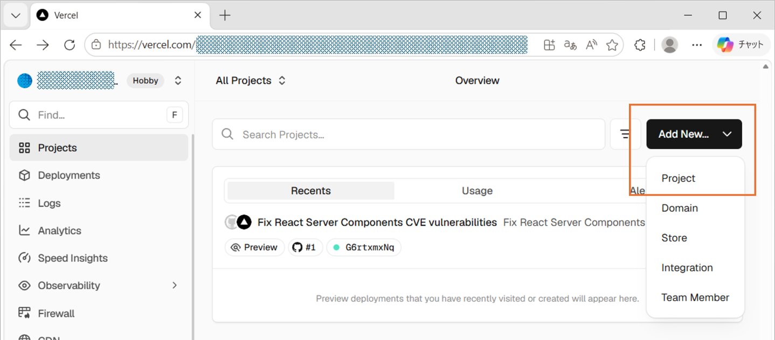The width and height of the screenshot is (775, 340).
Task: Click the Search Projects field
Action: pyautogui.click(x=409, y=134)
